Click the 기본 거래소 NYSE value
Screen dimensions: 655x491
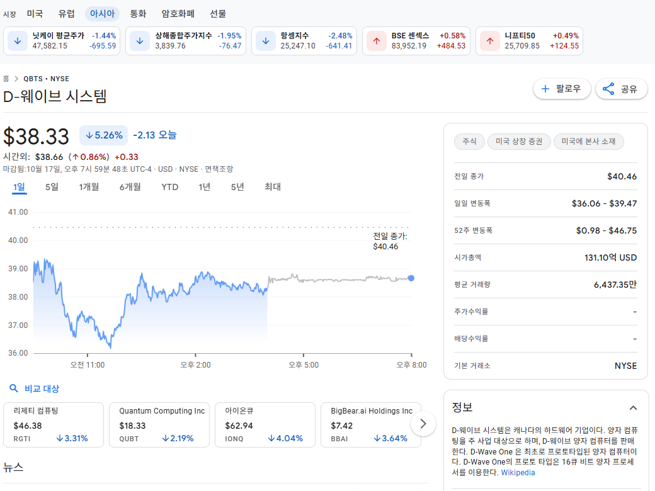[x=626, y=366]
